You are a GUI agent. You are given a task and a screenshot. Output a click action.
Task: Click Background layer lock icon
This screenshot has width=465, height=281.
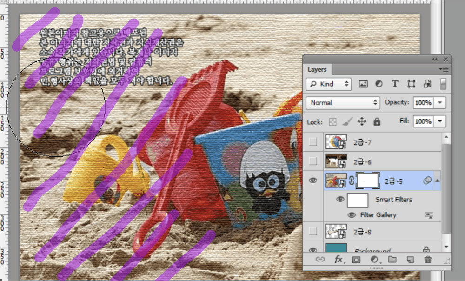pos(426,249)
